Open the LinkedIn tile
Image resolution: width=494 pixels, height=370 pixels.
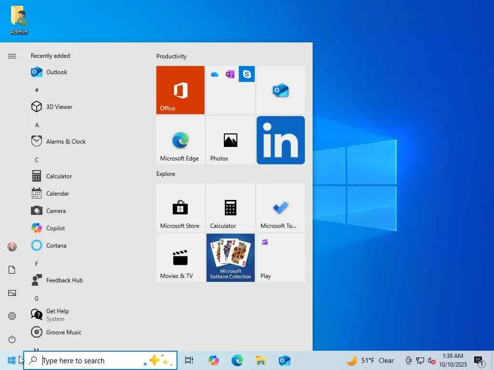280,140
